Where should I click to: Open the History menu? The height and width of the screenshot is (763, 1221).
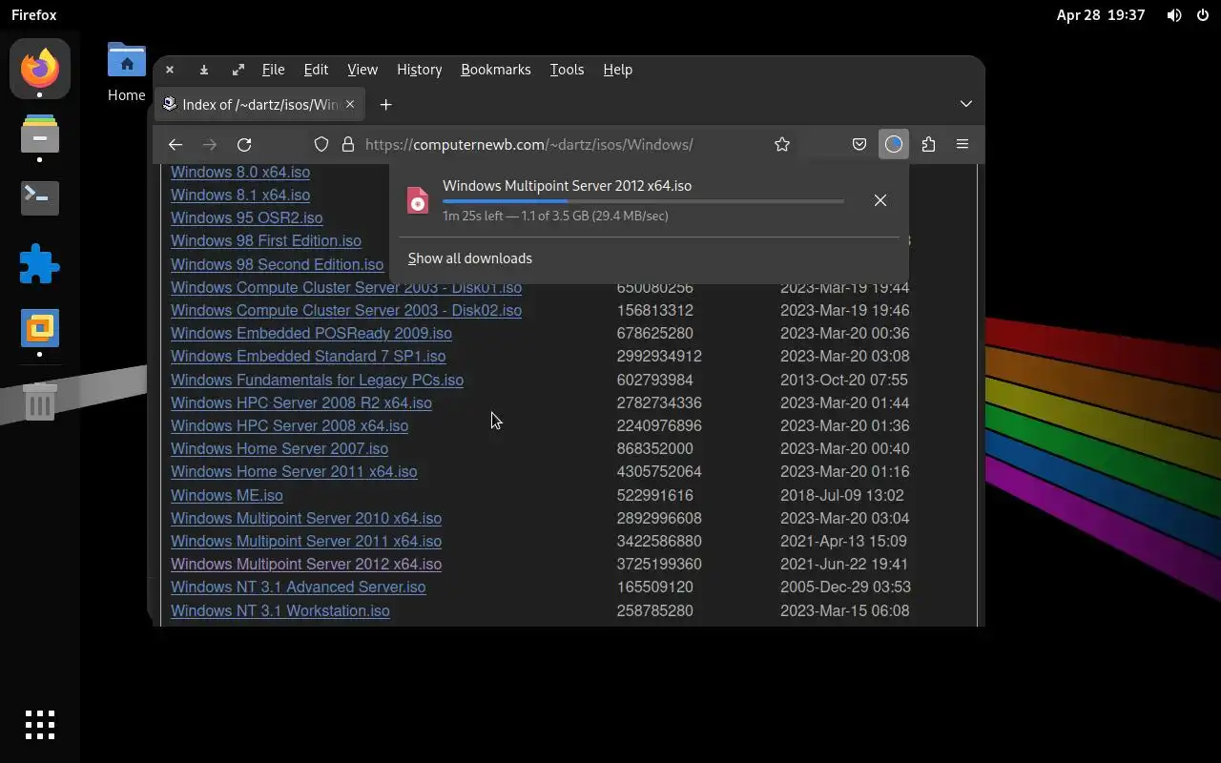pos(419,70)
